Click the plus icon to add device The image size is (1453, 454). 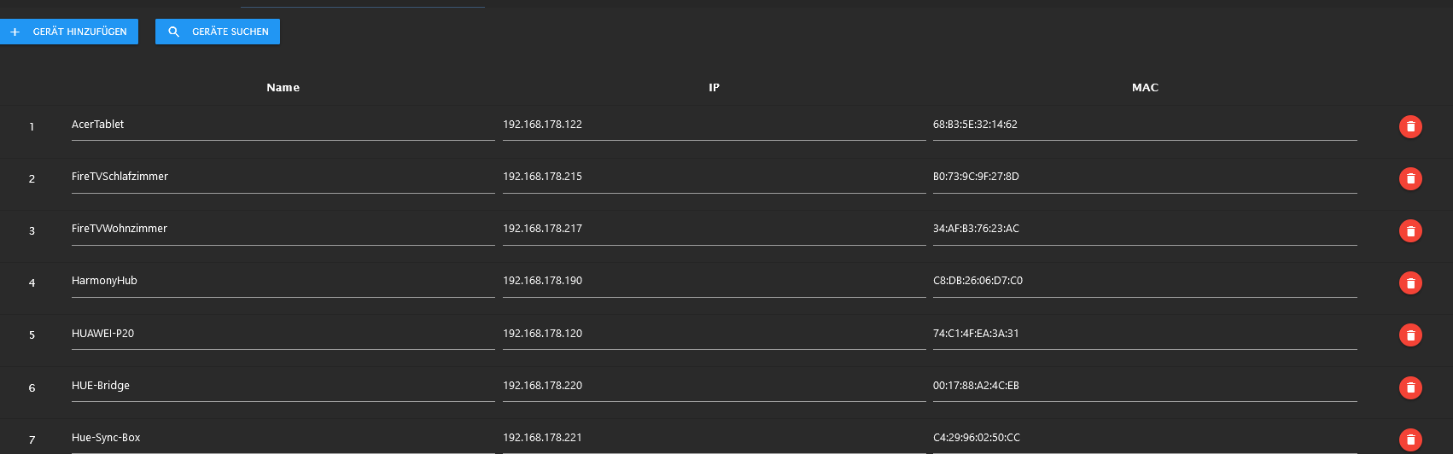pyautogui.click(x=15, y=32)
